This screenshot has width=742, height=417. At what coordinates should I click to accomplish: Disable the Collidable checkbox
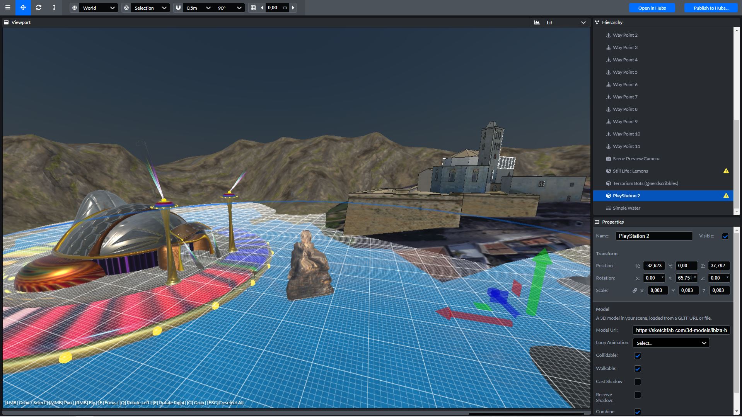pos(638,356)
